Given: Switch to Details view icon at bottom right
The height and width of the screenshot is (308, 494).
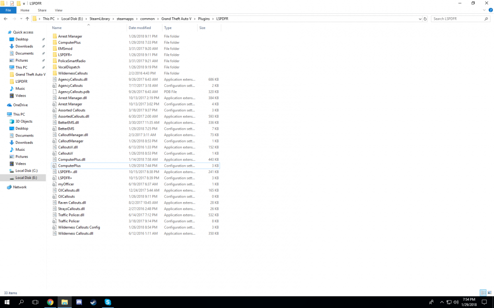Looking at the screenshot, I should tap(483, 293).
